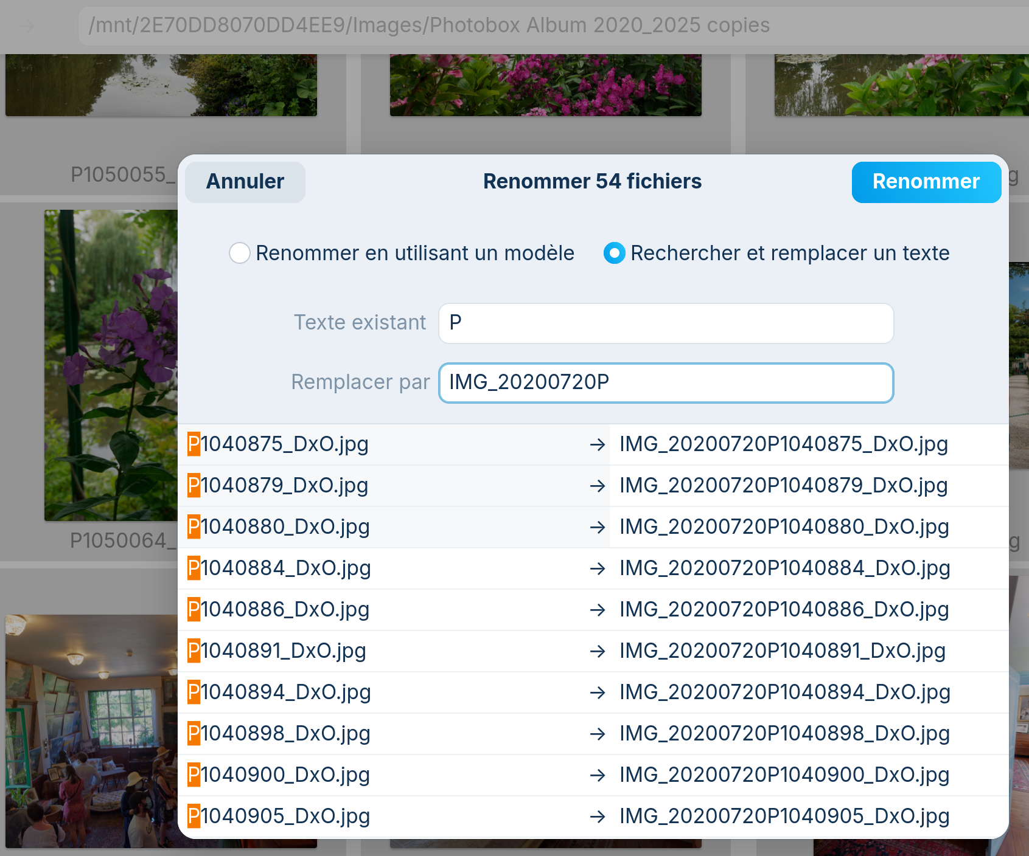Click the arrow beside P1040875_DxO.jpg
The image size is (1029, 856).
click(x=597, y=445)
